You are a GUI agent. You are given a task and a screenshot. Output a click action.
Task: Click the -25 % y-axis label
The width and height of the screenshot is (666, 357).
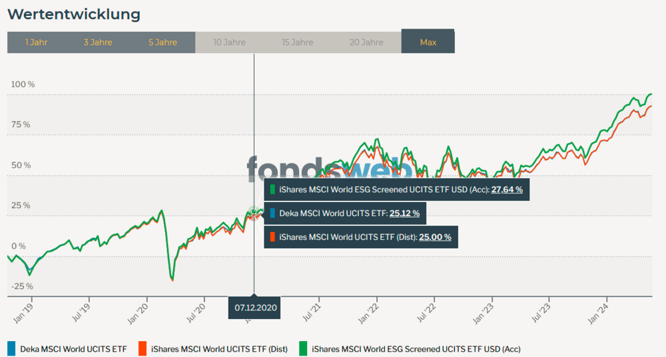coord(22,287)
